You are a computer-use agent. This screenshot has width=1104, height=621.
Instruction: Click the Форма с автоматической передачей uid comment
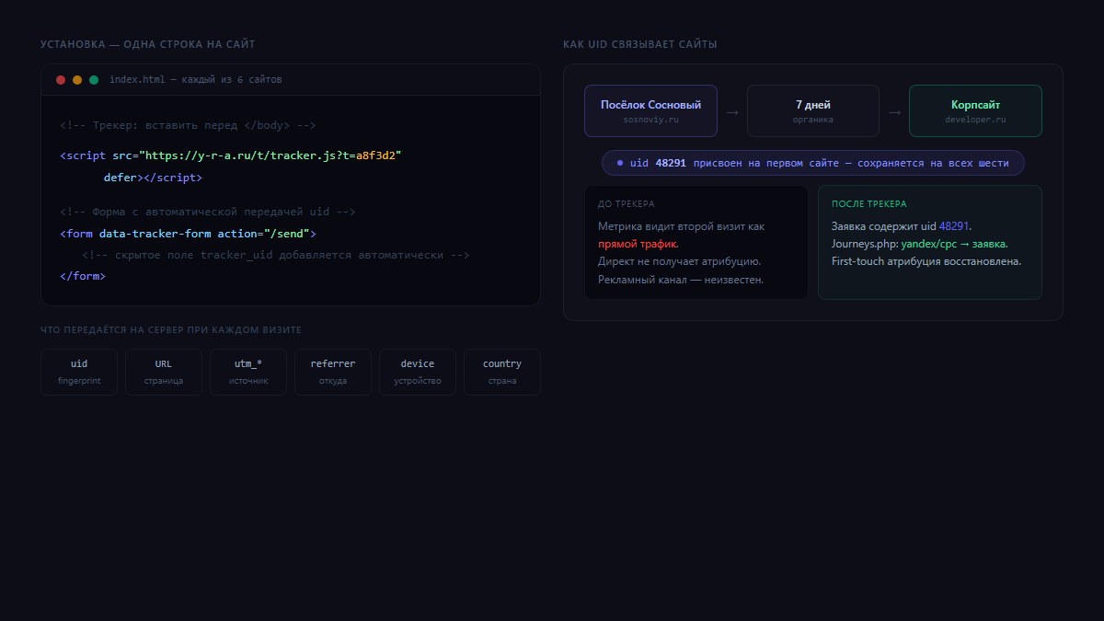tap(208, 212)
